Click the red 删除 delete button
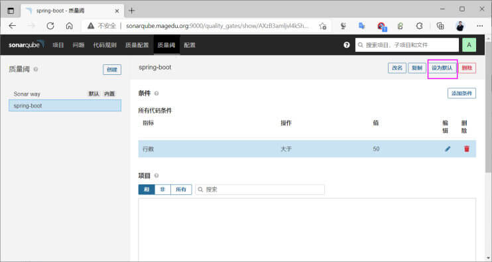The image size is (492, 262). (467, 68)
